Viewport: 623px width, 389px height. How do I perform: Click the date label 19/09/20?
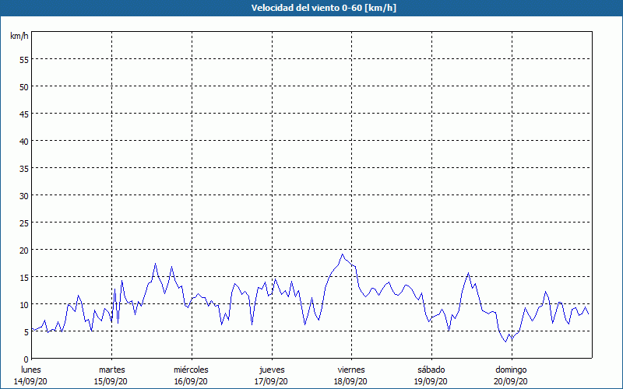tap(431, 381)
